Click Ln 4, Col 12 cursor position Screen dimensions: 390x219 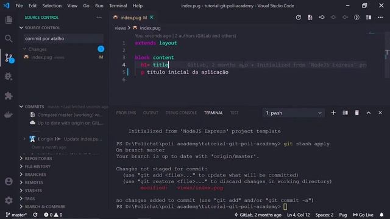(298, 215)
